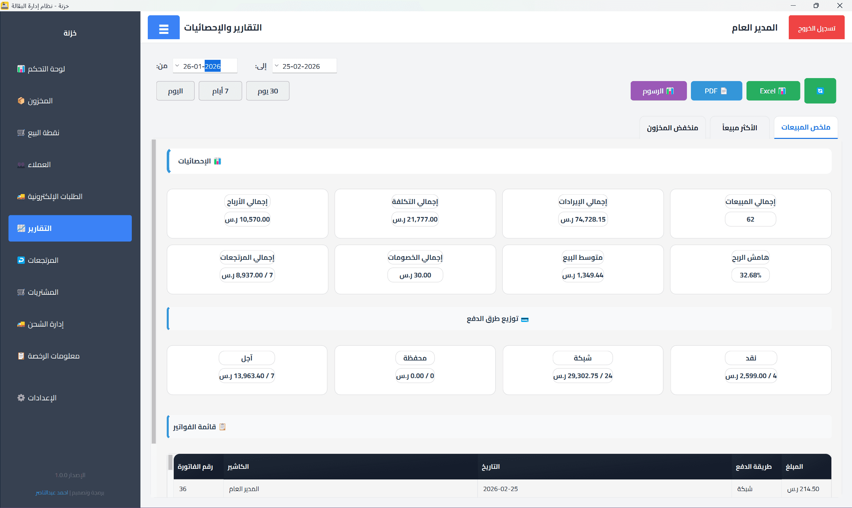Screen dimensions: 852x508
Task: Open customers (العملاء) section
Action: (39, 165)
